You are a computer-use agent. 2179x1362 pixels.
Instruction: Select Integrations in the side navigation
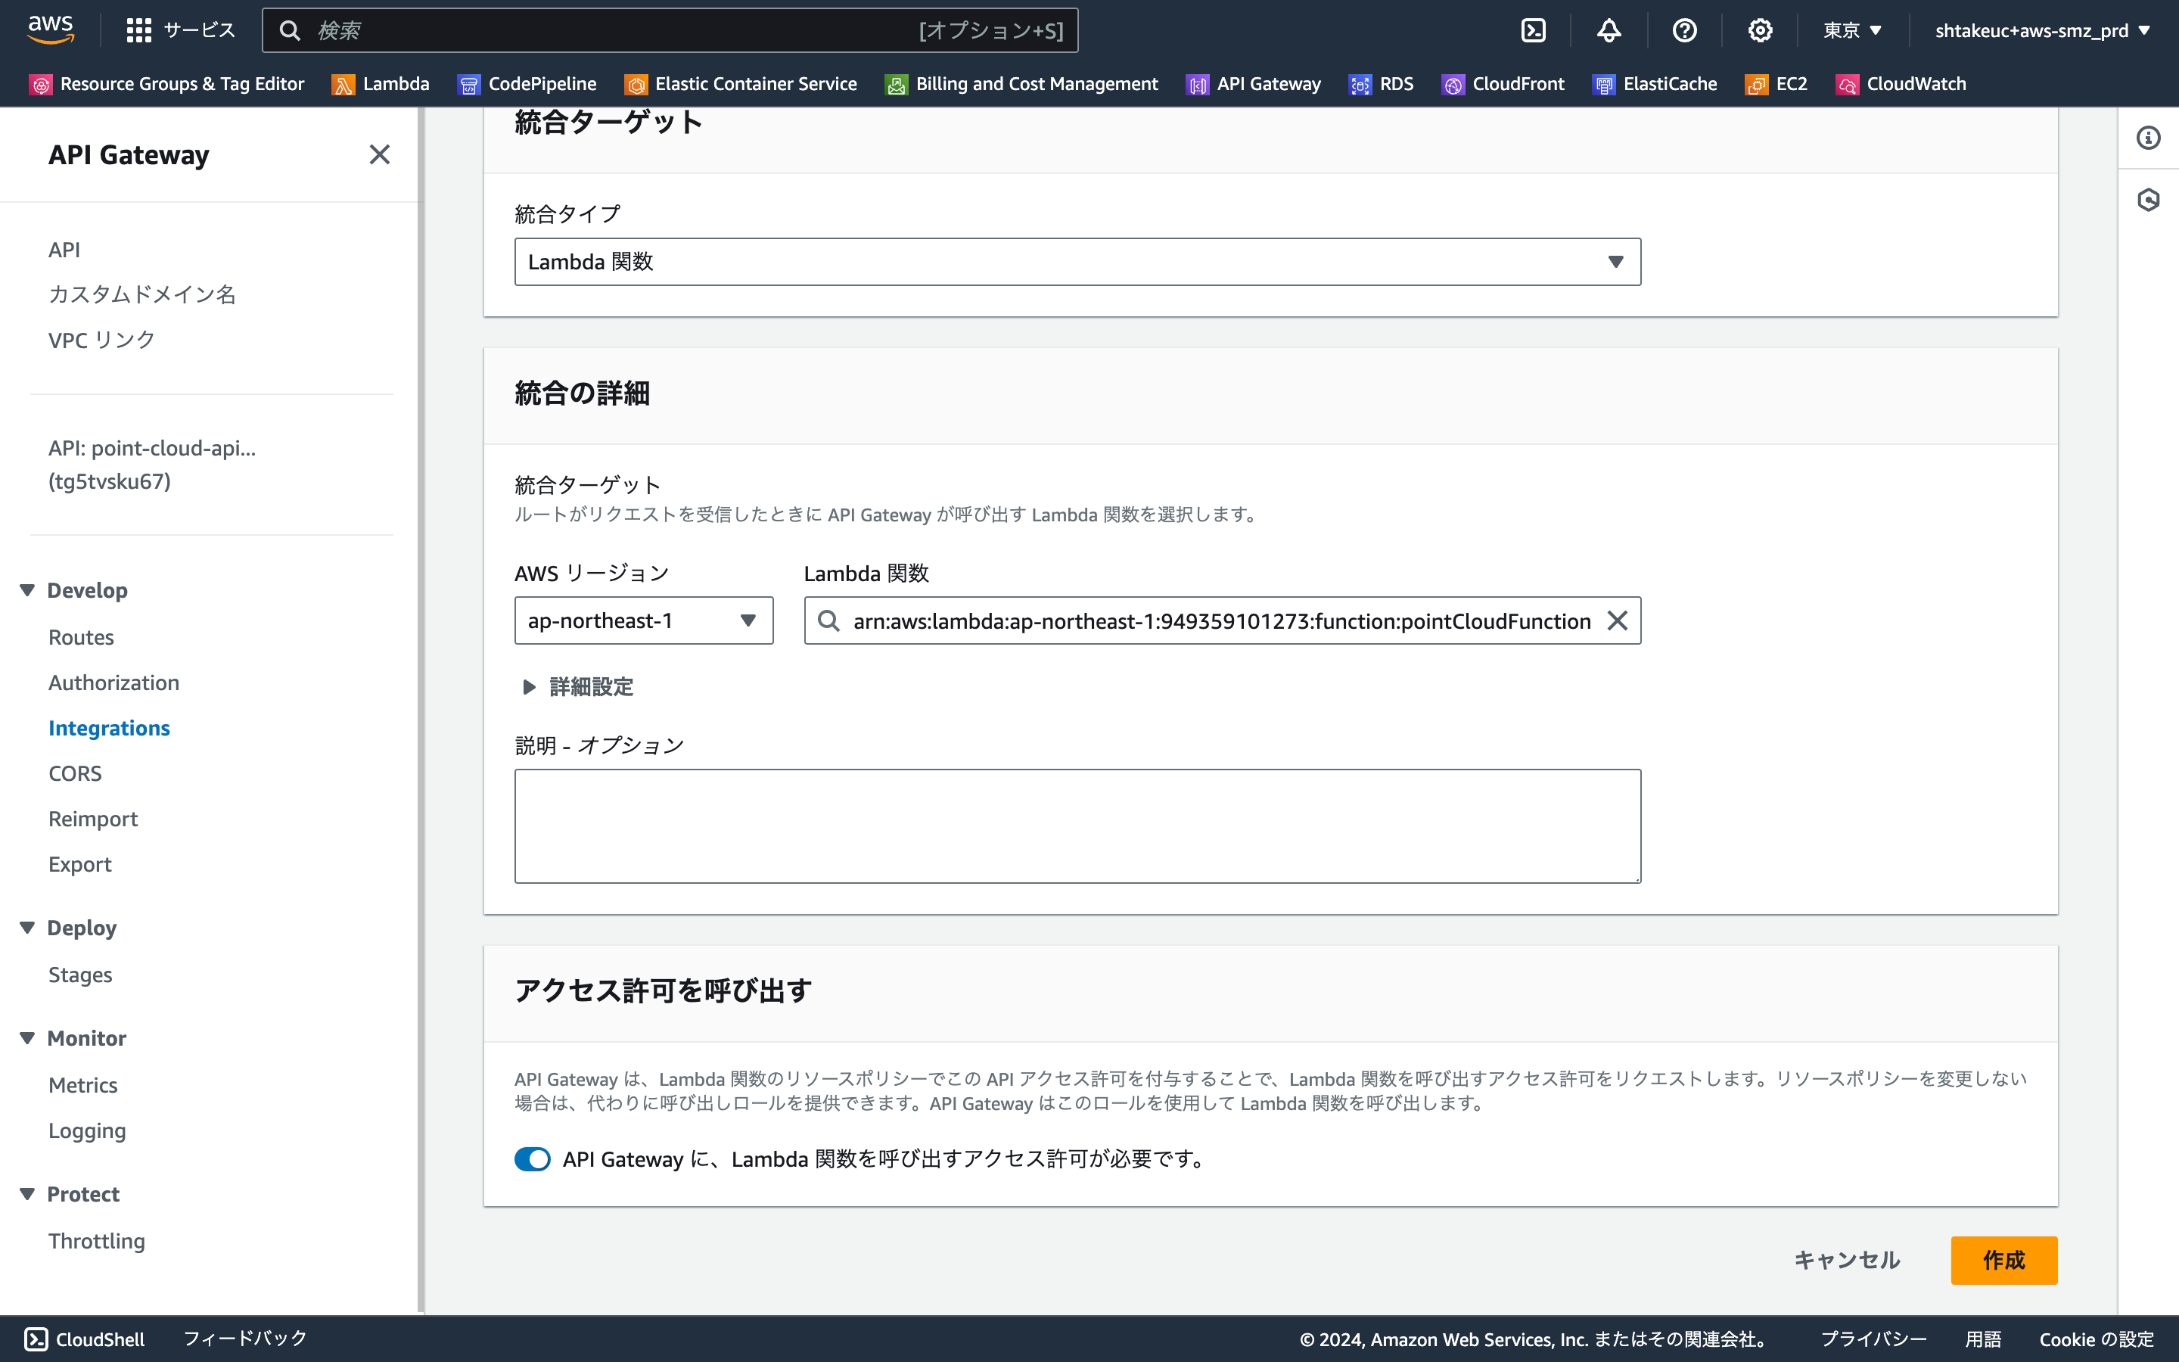109,728
